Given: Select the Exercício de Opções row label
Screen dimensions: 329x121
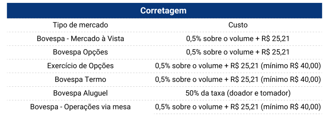Looking at the screenshot, I should click(80, 66).
